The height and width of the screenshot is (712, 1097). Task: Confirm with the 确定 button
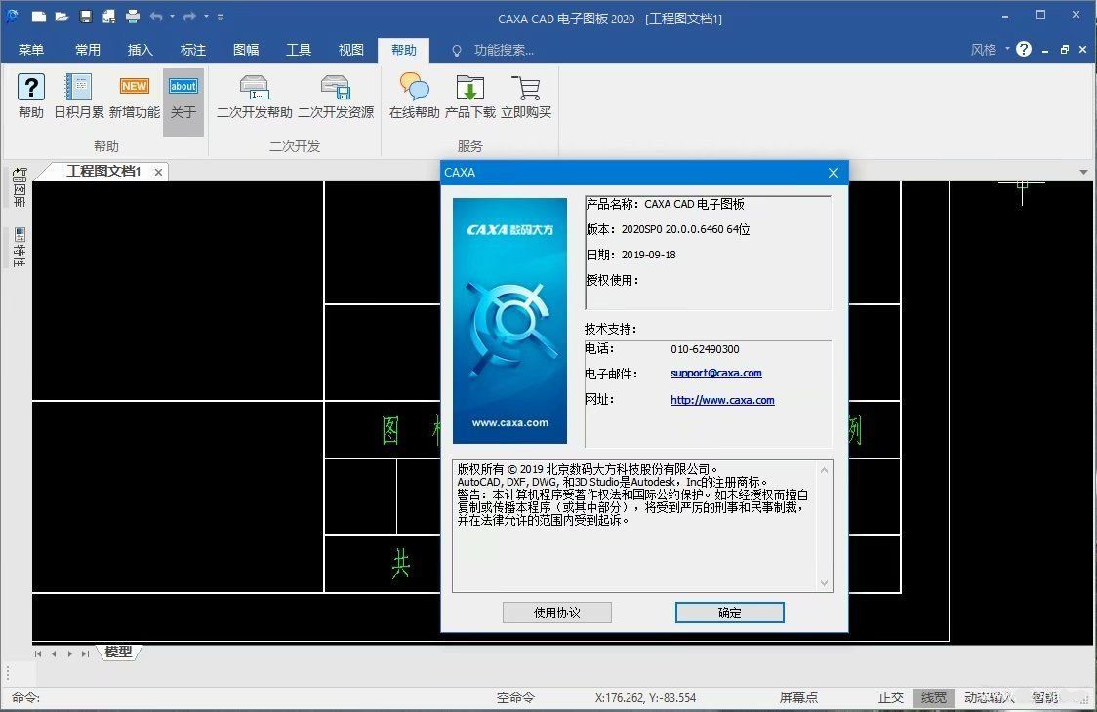[730, 613]
